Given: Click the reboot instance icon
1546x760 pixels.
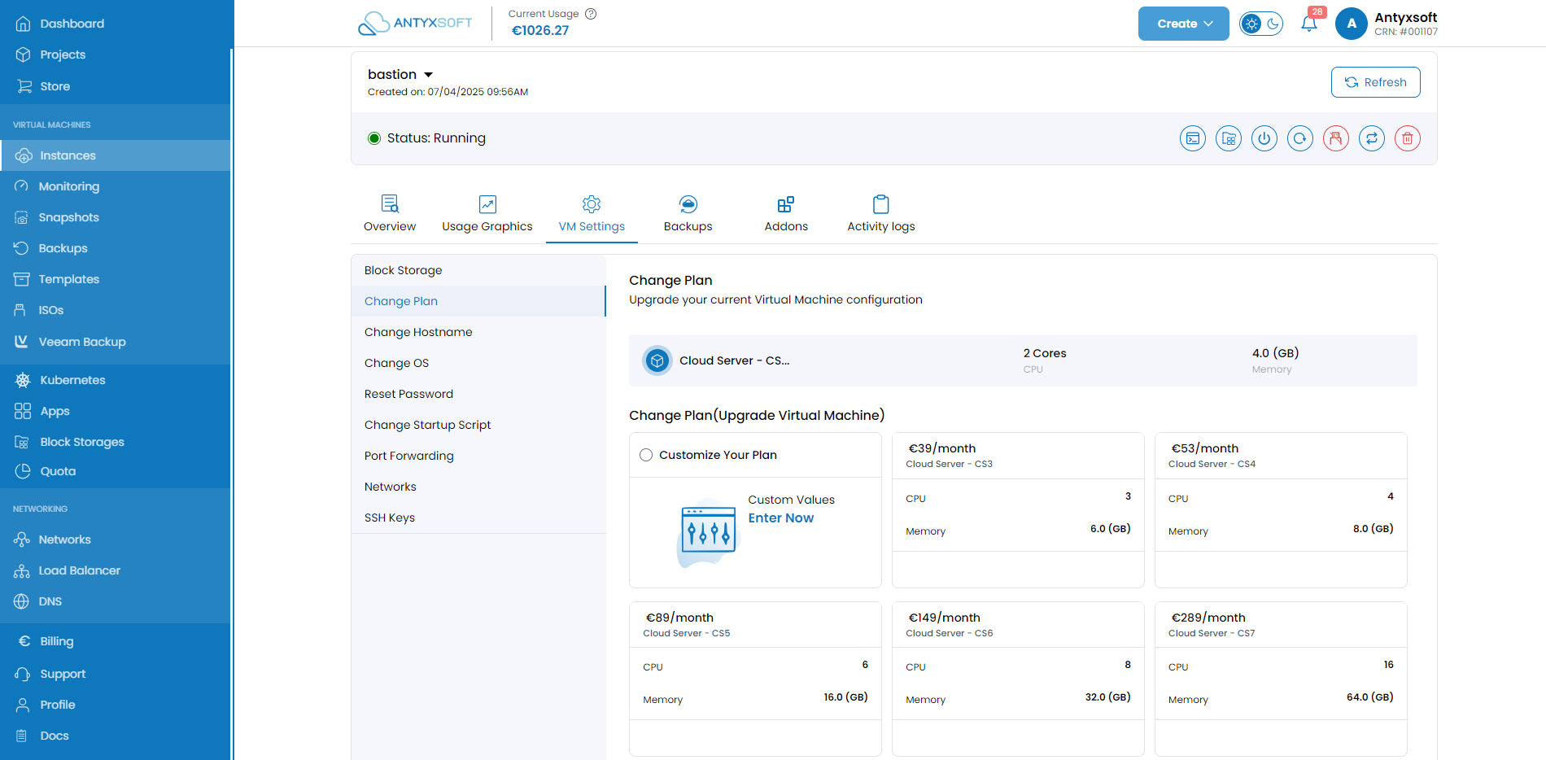Looking at the screenshot, I should click(x=1300, y=138).
